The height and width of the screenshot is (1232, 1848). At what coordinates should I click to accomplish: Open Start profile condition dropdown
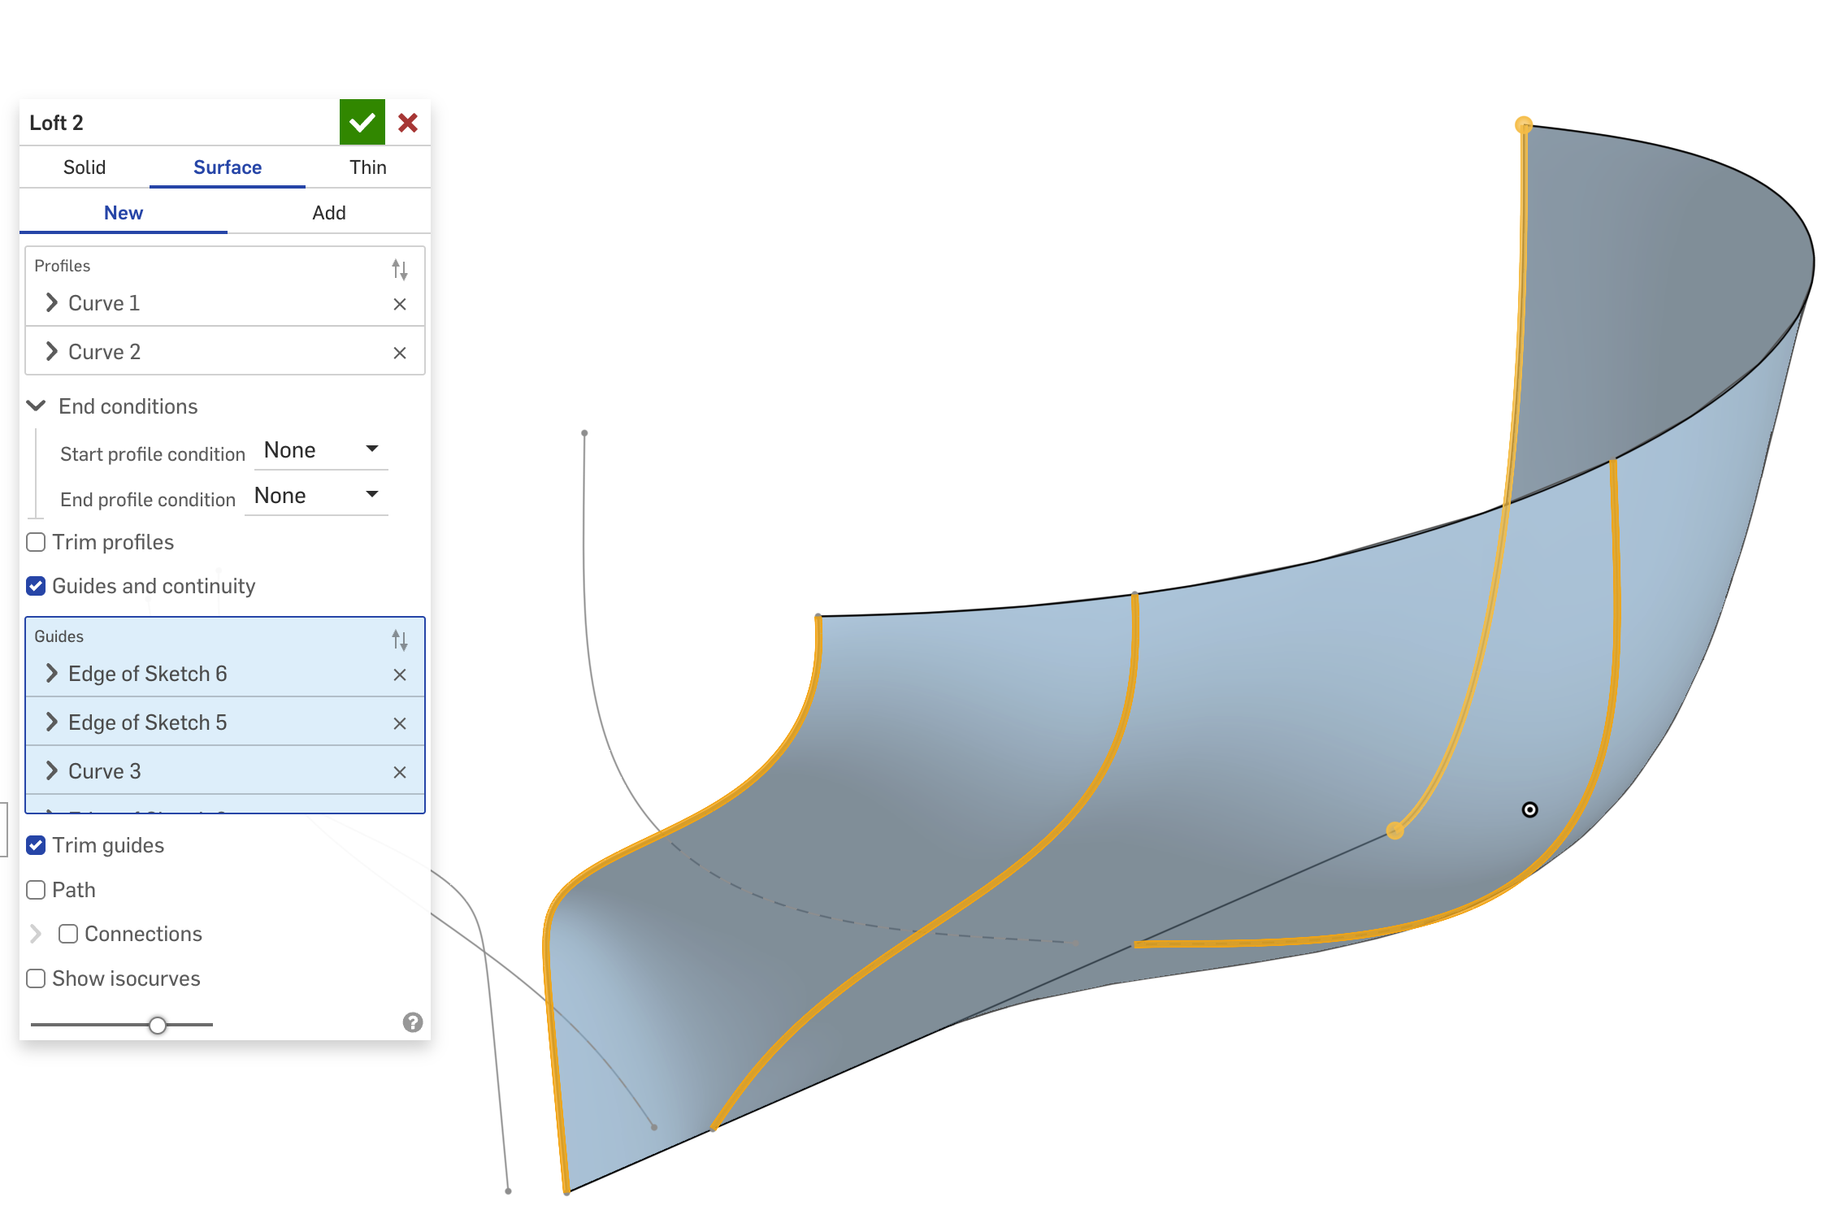pos(321,450)
